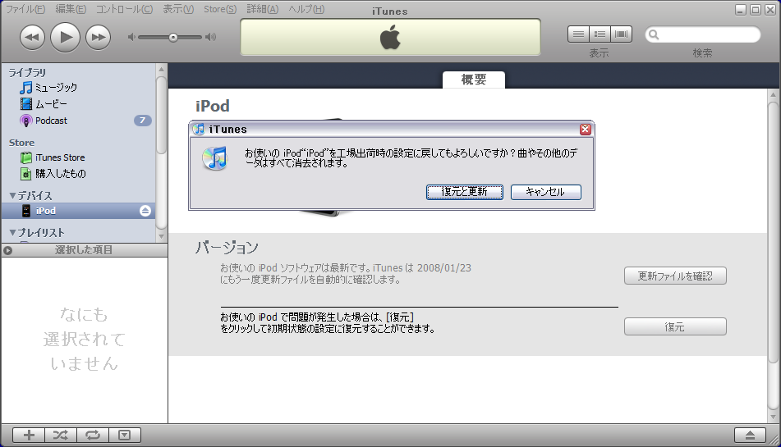Select the iPod device
Screen dimensions: 781x447
79,211
